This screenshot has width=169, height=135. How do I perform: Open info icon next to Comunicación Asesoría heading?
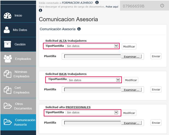[79, 29]
